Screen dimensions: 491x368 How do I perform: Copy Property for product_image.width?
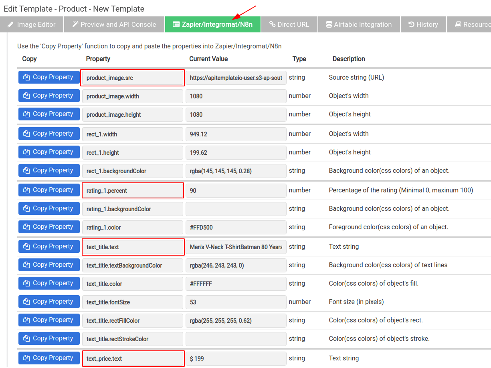coord(49,96)
